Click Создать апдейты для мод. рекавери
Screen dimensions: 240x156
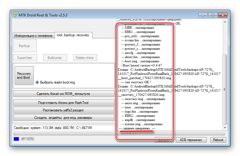[64, 118]
